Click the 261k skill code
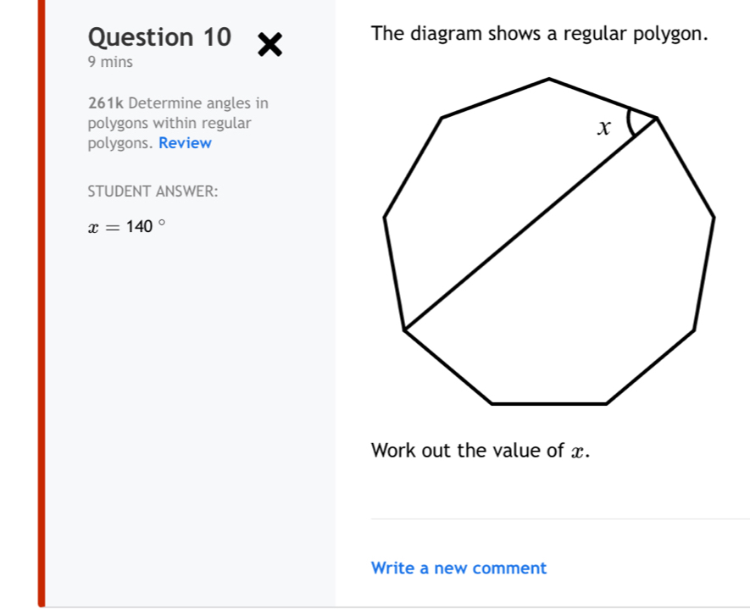Viewport: 750px width, 615px height. pyautogui.click(x=106, y=103)
